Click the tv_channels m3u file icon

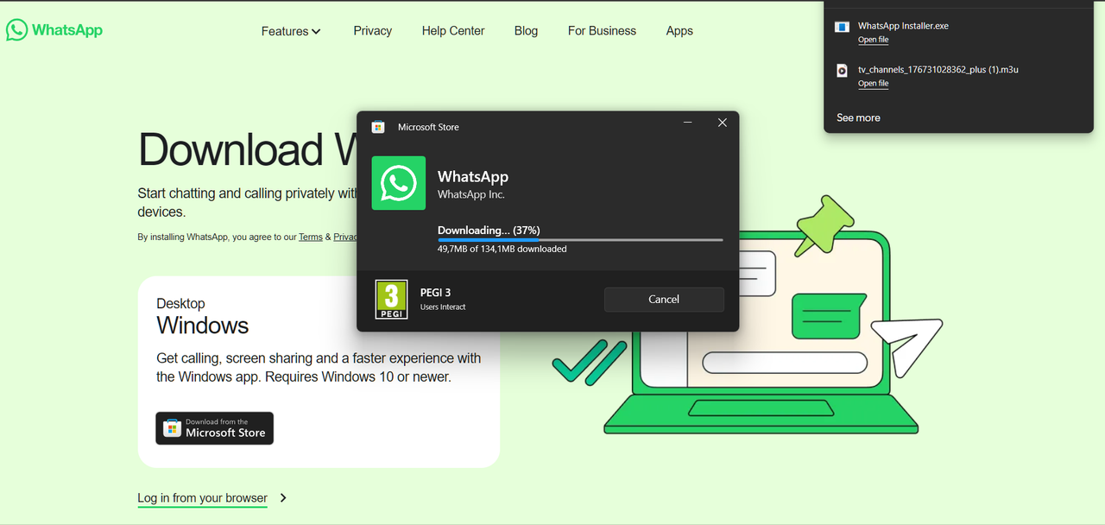[842, 71]
